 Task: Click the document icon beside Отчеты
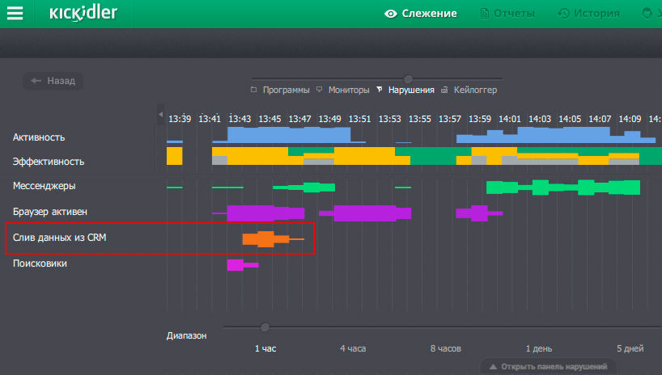[485, 14]
